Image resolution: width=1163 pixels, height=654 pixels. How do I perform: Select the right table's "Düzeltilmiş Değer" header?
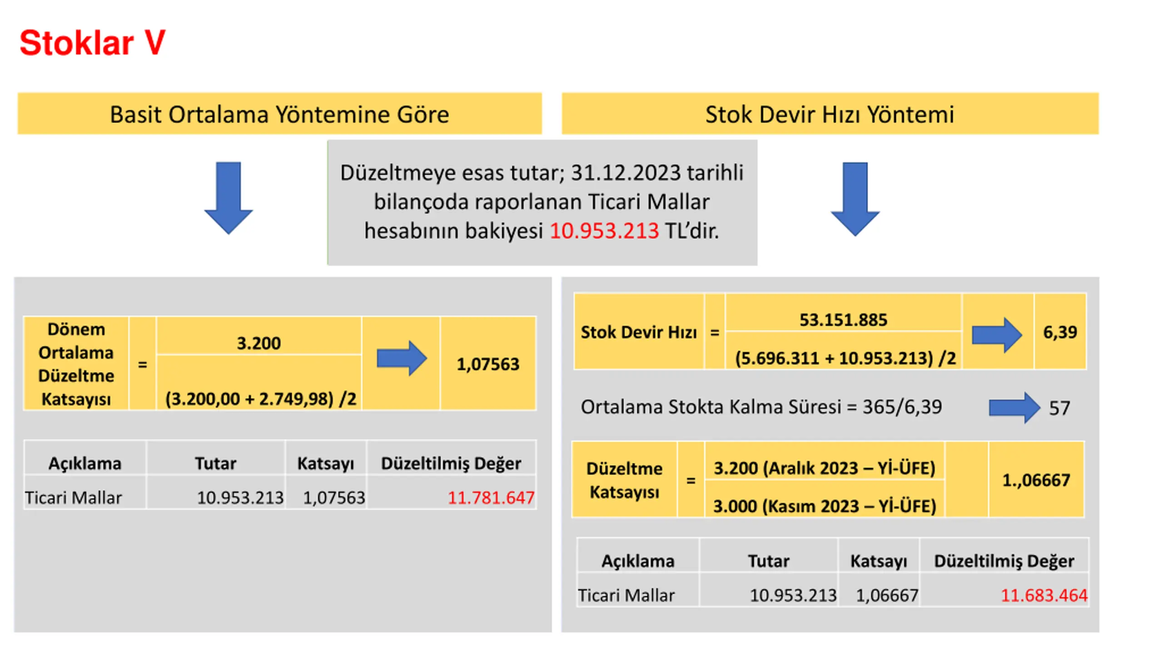(1004, 561)
